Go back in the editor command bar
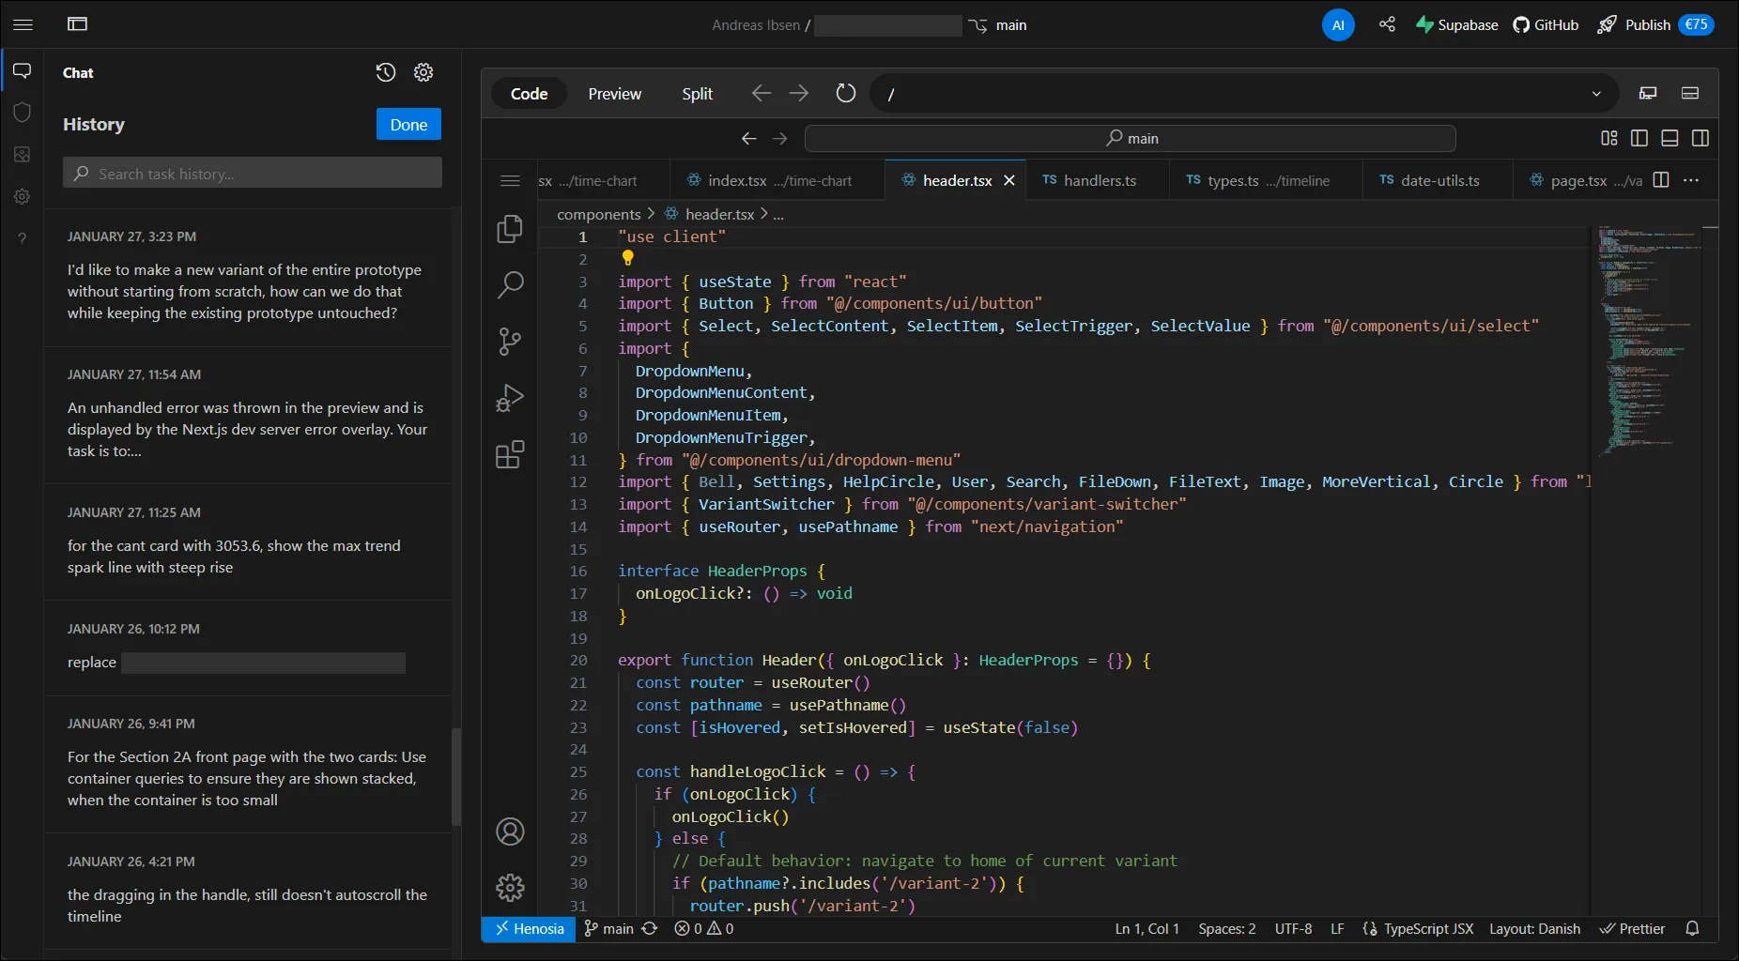The height and width of the screenshot is (961, 1739). (748, 138)
